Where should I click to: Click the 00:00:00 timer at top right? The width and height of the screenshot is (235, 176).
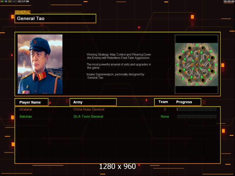tap(229, 1)
